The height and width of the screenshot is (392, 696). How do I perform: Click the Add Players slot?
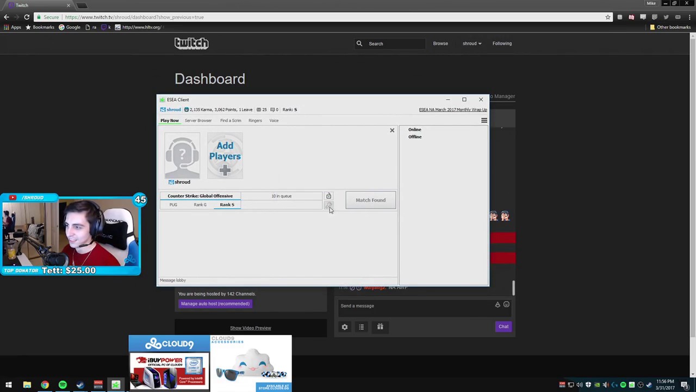click(x=225, y=156)
